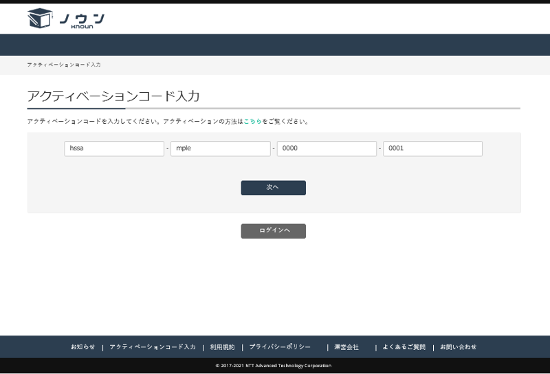
Task: Click the graduation cap logo icon
Action: click(40, 19)
